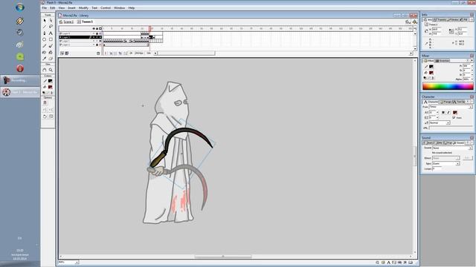Open the File menu
476x267 pixels.
click(45, 8)
